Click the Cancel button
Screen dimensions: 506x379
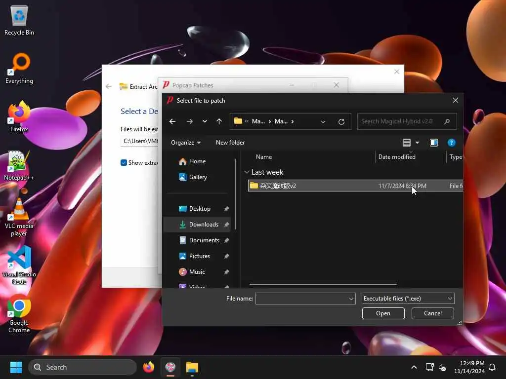[x=432, y=313]
